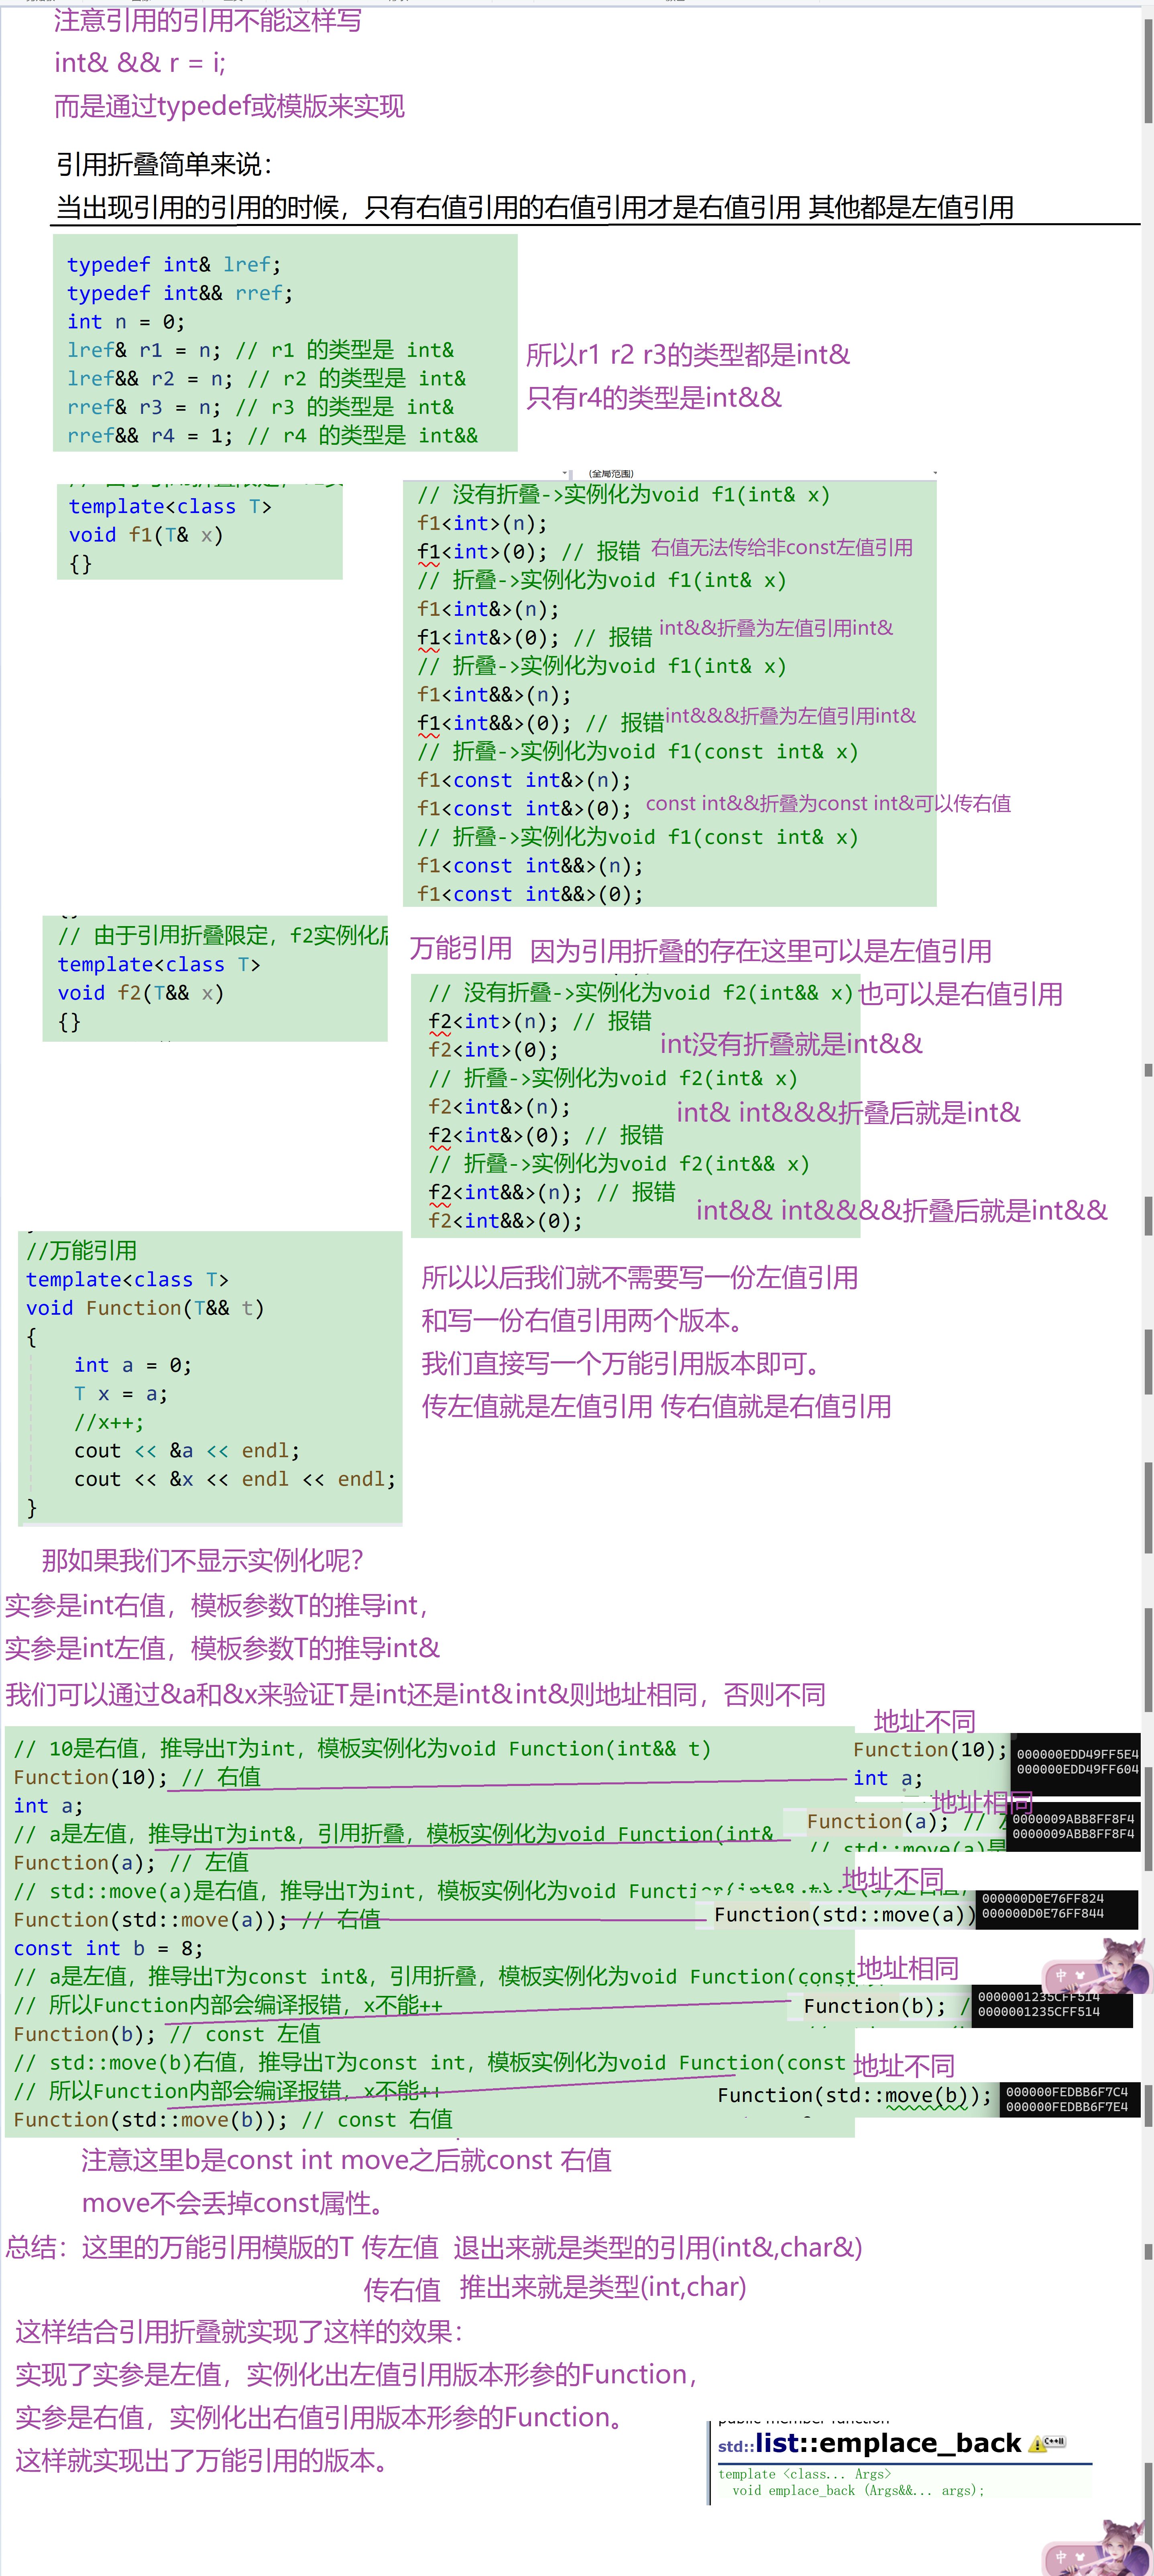Click the template f1(T& x) code snippet
The width and height of the screenshot is (1154, 2576).
pos(199,533)
